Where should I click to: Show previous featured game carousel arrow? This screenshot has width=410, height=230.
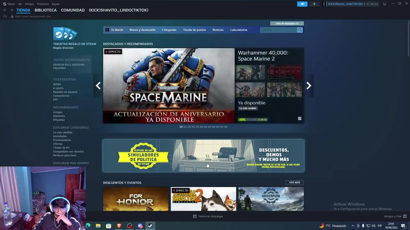(98, 86)
